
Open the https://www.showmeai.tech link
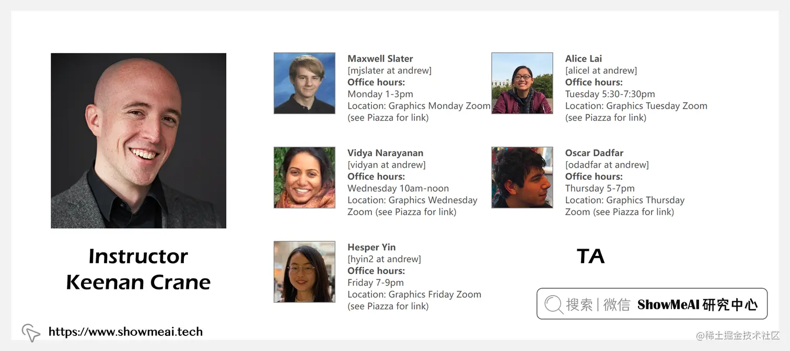click(125, 332)
